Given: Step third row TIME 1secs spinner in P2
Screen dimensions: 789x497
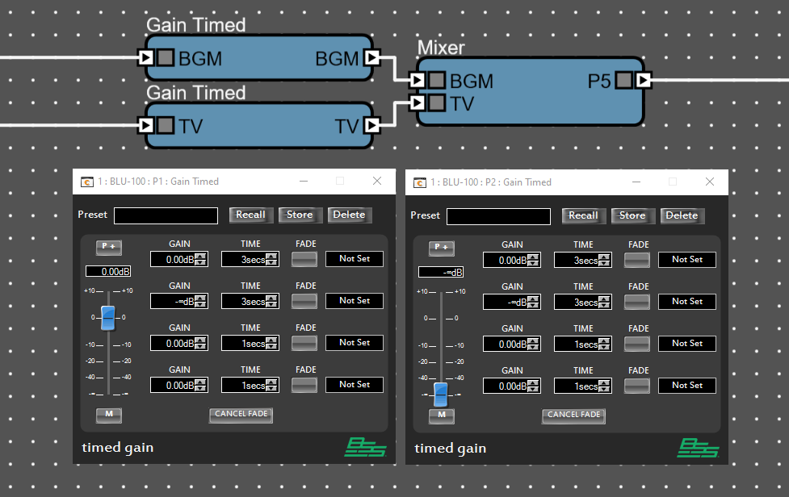Looking at the screenshot, I should click(604, 345).
